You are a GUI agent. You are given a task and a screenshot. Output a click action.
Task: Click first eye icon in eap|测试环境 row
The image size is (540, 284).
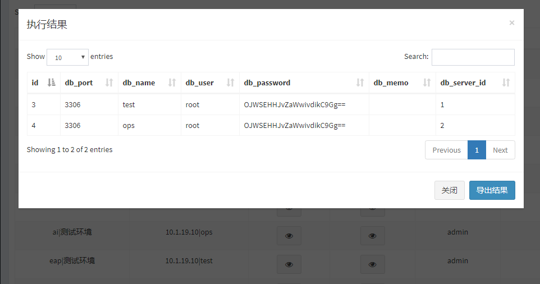coord(289,264)
